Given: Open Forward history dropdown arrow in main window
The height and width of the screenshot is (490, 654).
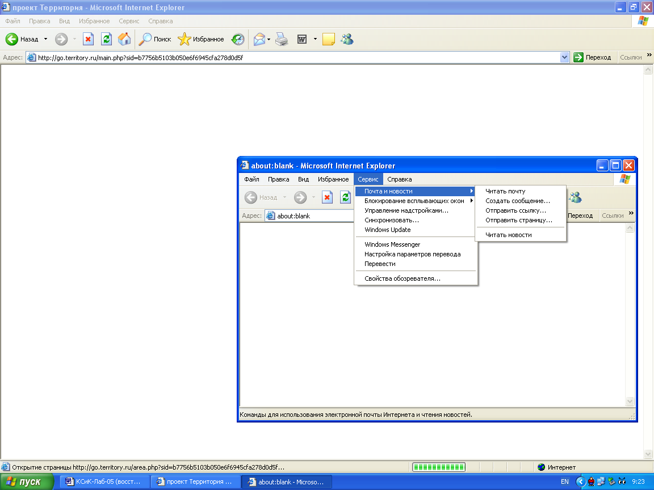Looking at the screenshot, I should 75,39.
